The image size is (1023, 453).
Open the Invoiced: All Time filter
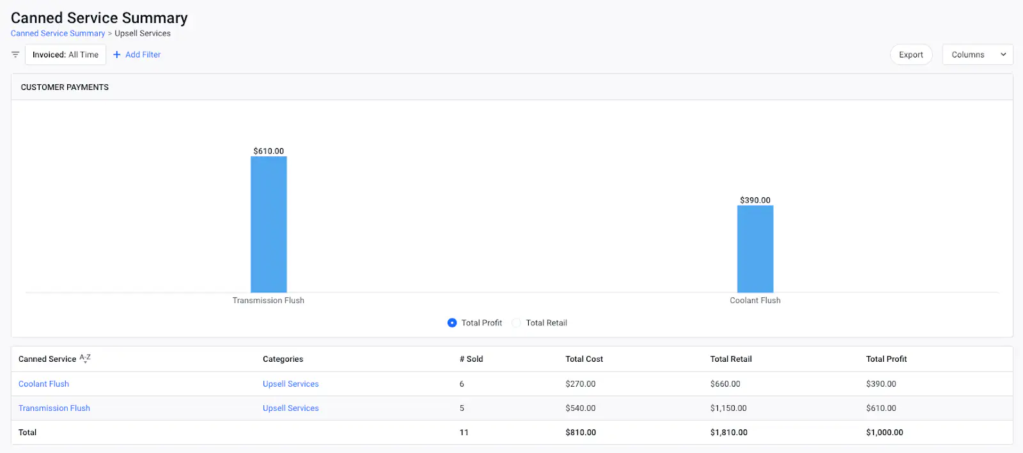(65, 55)
